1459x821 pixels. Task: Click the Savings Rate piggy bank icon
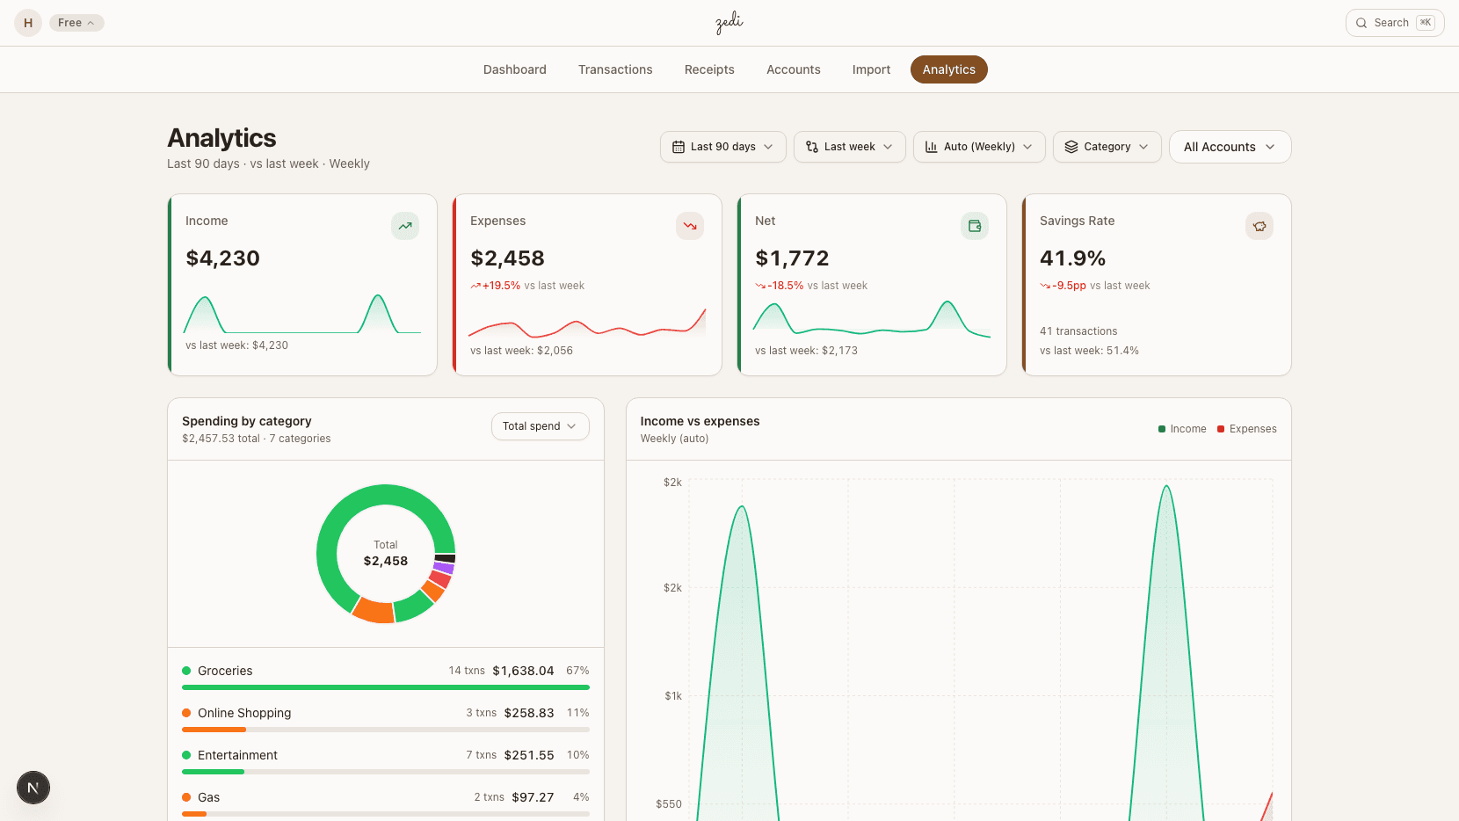[1259, 226]
